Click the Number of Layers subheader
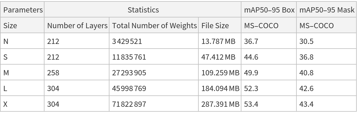Image resolution: width=357 pixels, height=121 pixels. (77, 26)
